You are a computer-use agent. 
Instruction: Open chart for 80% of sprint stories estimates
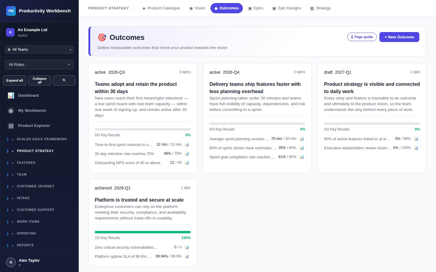(x=302, y=148)
